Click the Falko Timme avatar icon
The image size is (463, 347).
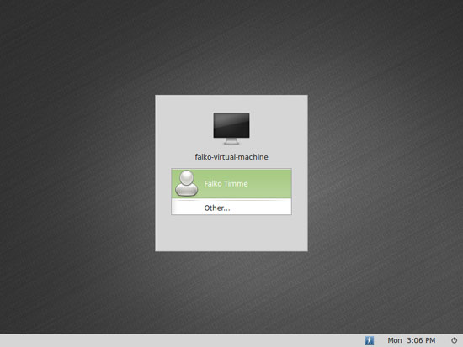coord(186,183)
